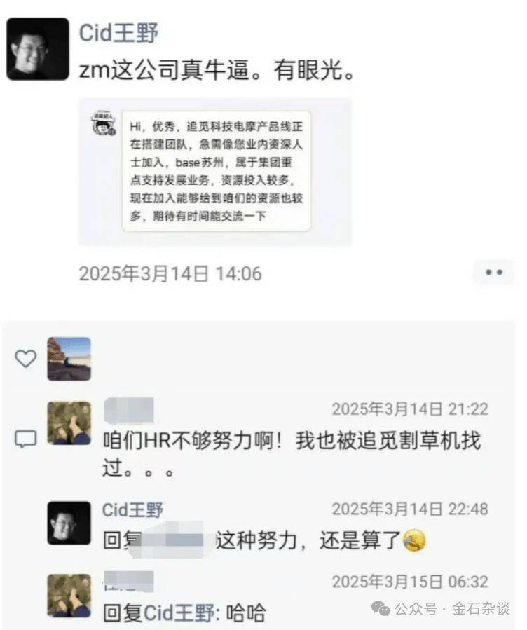Tap the recruiter avatar inside screenshot

coord(104,123)
